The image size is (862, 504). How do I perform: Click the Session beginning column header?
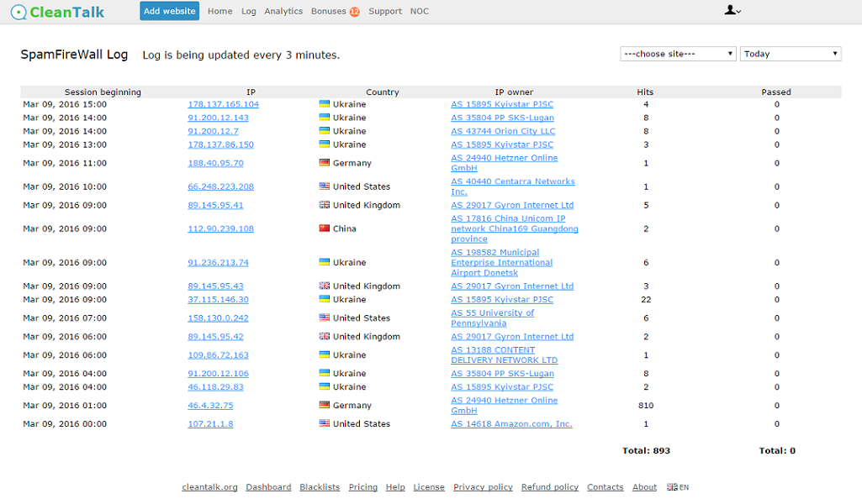(x=103, y=92)
